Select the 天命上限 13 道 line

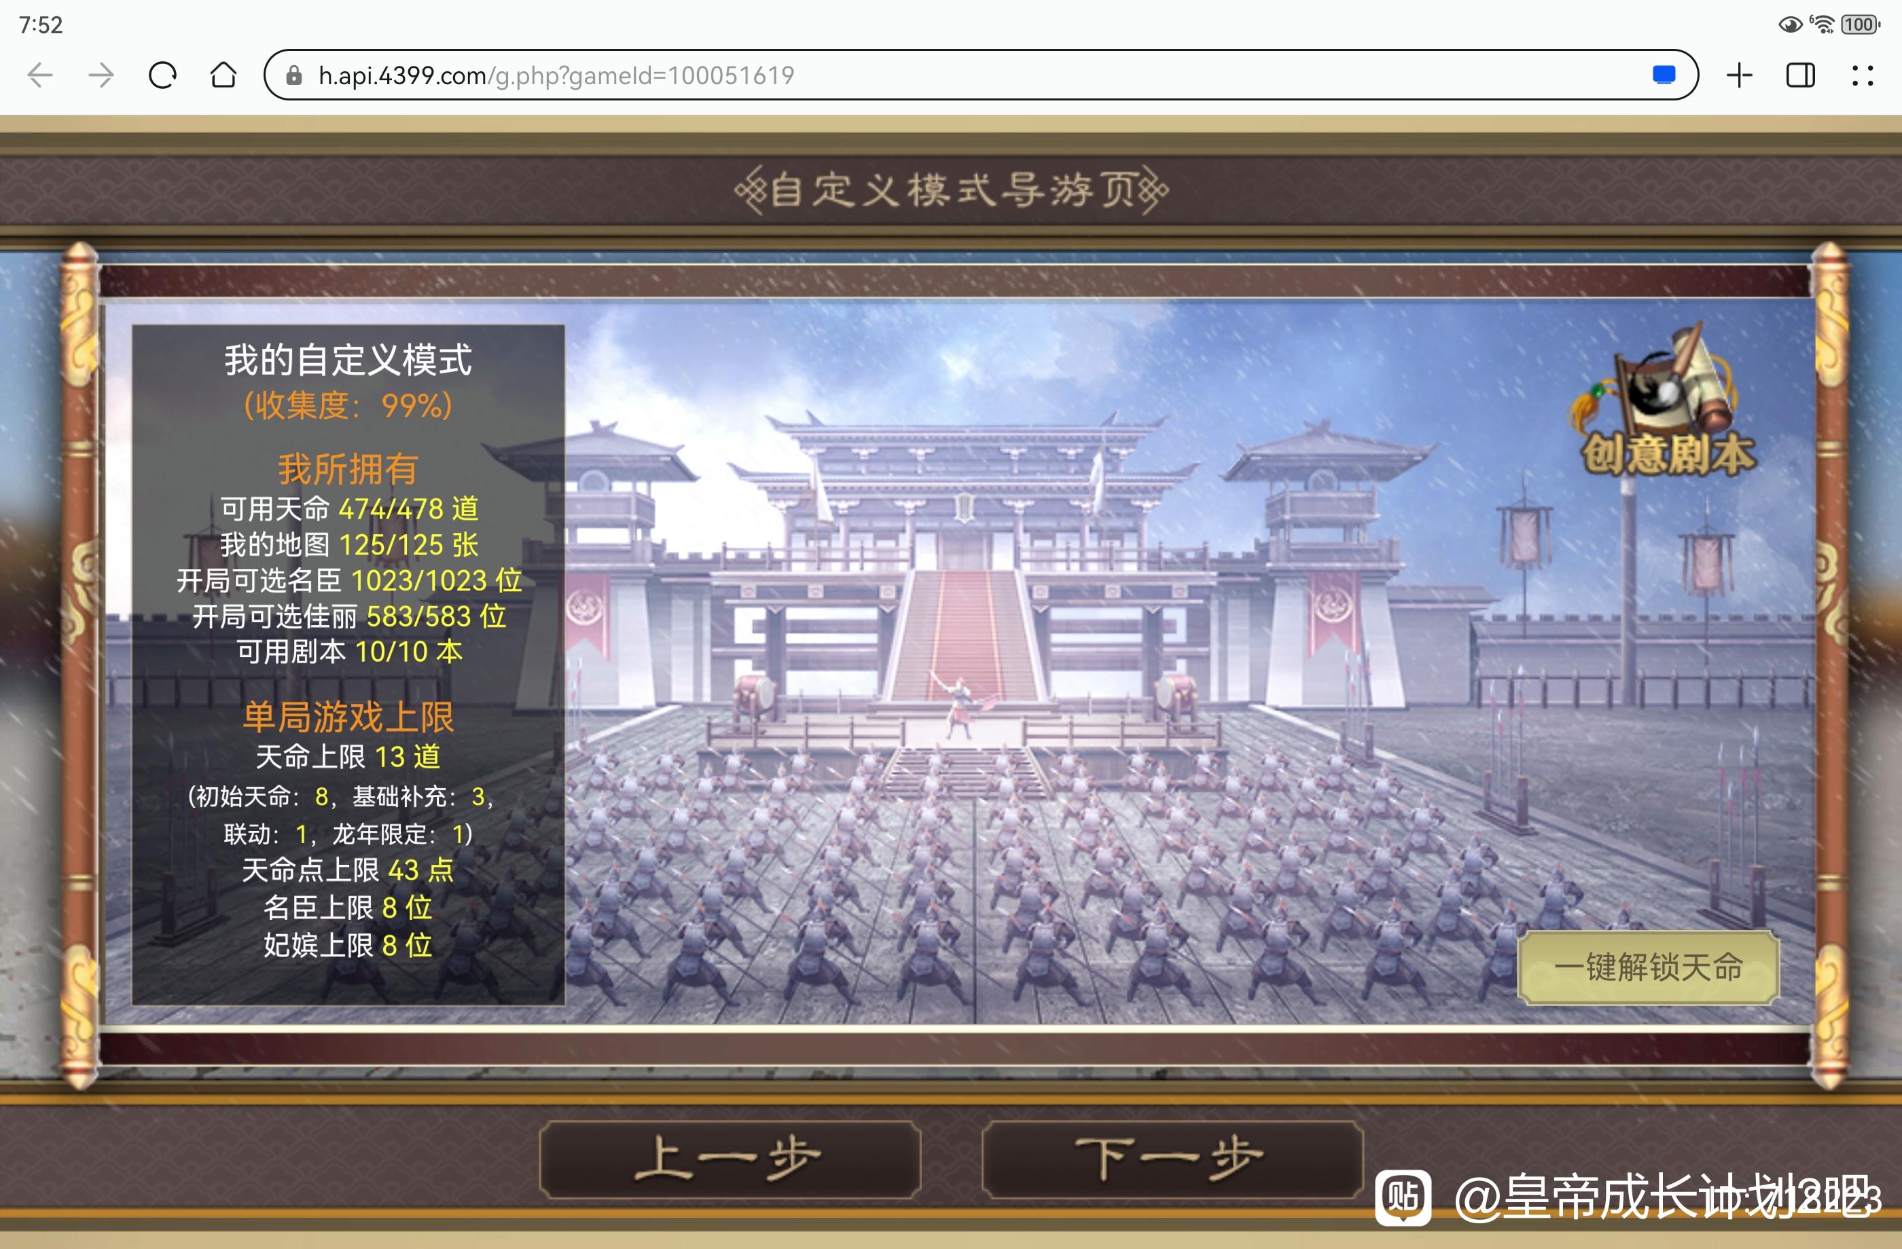coord(348,756)
